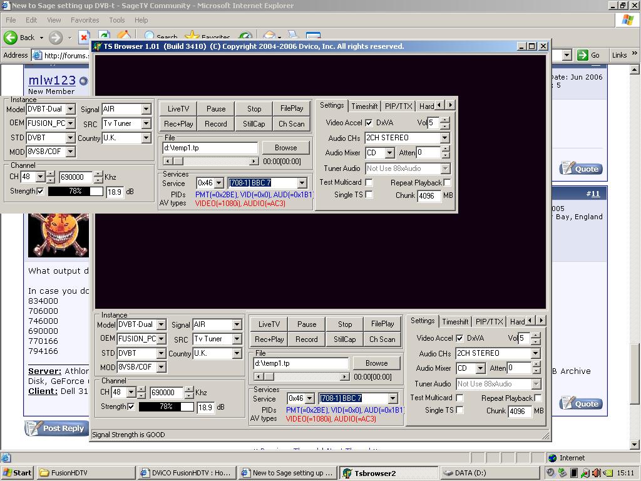Image resolution: width=641 pixels, height=481 pixels.
Task: Open STD DVBT dropdown in lower panel
Action: 161,353
